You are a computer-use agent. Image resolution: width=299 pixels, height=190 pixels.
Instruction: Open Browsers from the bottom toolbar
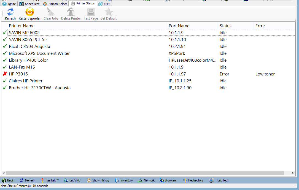168,180
